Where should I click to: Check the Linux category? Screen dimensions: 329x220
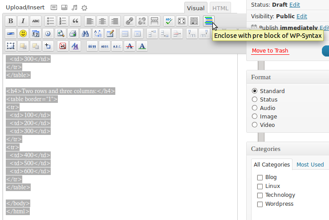[x=260, y=186]
